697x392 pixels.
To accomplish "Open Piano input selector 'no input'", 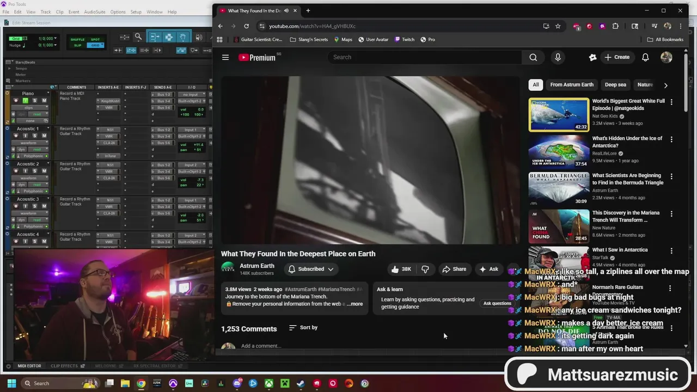I will coord(192,95).
